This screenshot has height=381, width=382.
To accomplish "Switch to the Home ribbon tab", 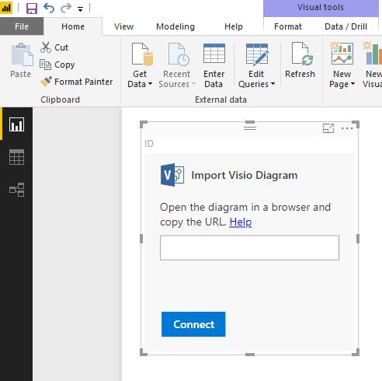I will [x=73, y=26].
